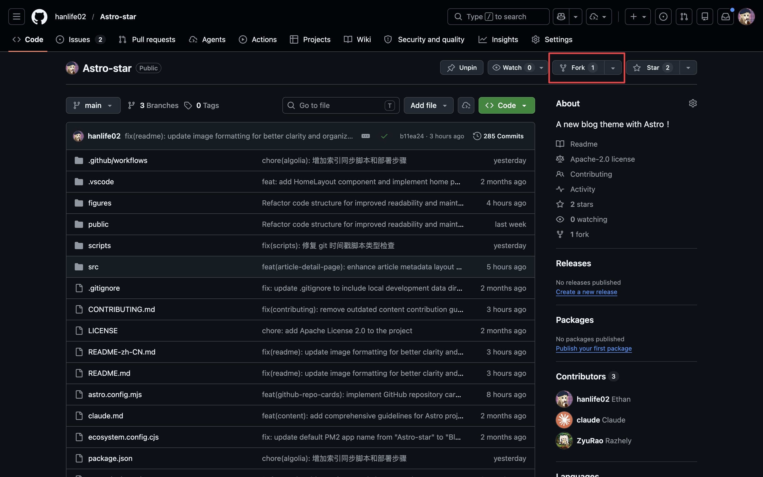Open the .vscode folder
This screenshot has width=763, height=477.
(x=101, y=182)
